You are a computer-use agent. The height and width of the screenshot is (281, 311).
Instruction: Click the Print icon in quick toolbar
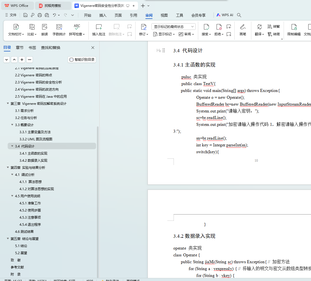pyautogui.click(x=40, y=15)
